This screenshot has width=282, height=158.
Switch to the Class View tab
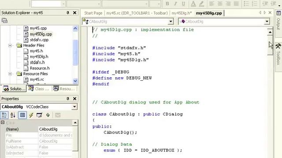tap(39, 89)
